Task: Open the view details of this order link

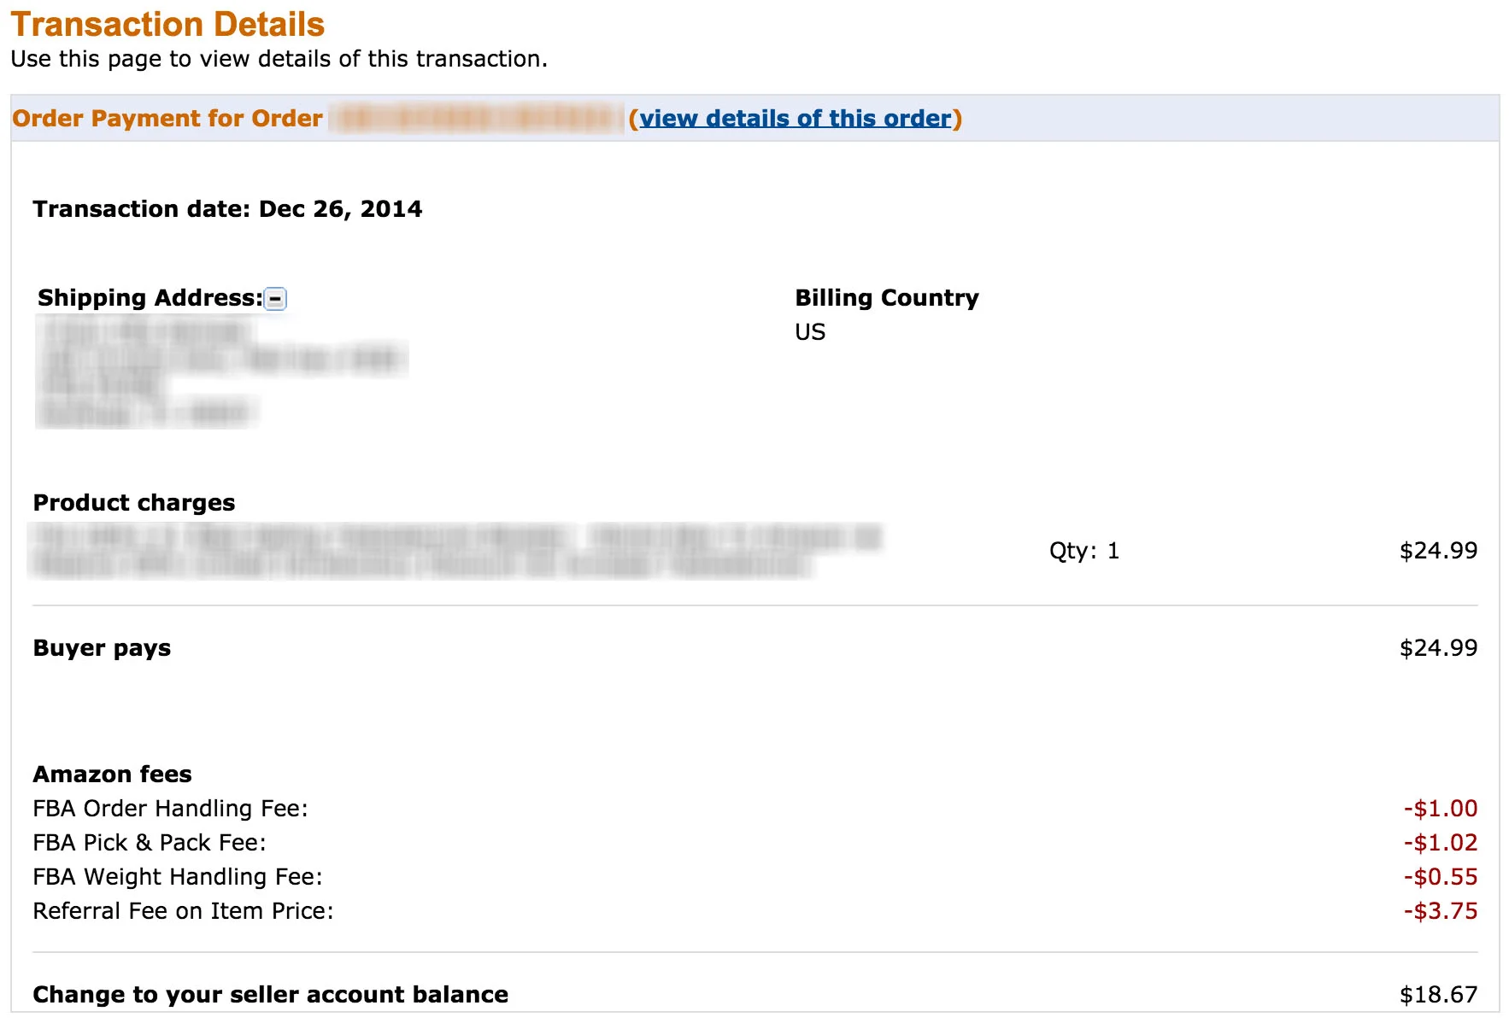Action: tap(795, 119)
